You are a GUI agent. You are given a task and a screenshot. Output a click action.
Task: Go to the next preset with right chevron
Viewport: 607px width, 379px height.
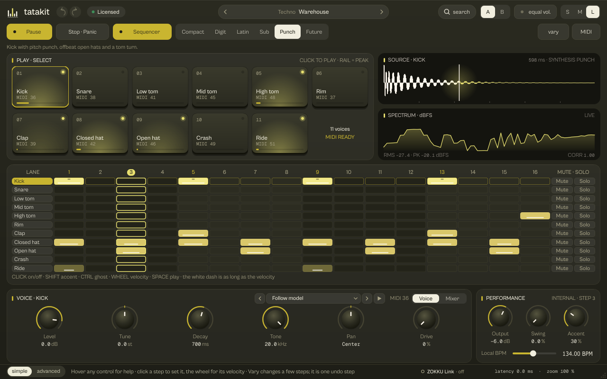pyautogui.click(x=382, y=12)
